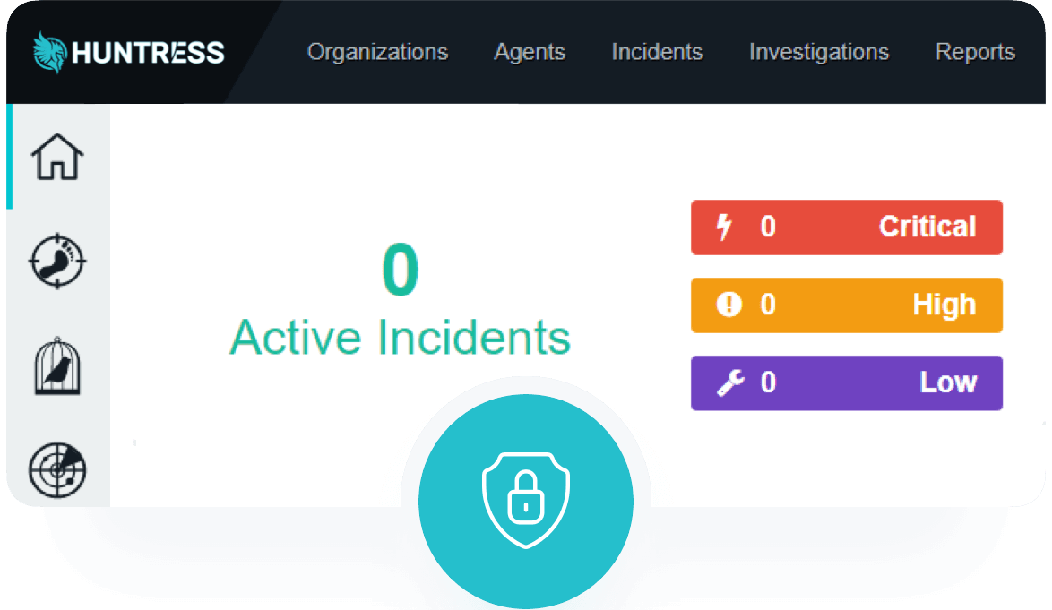
Task: Go to the Incidents menu
Action: pos(658,52)
